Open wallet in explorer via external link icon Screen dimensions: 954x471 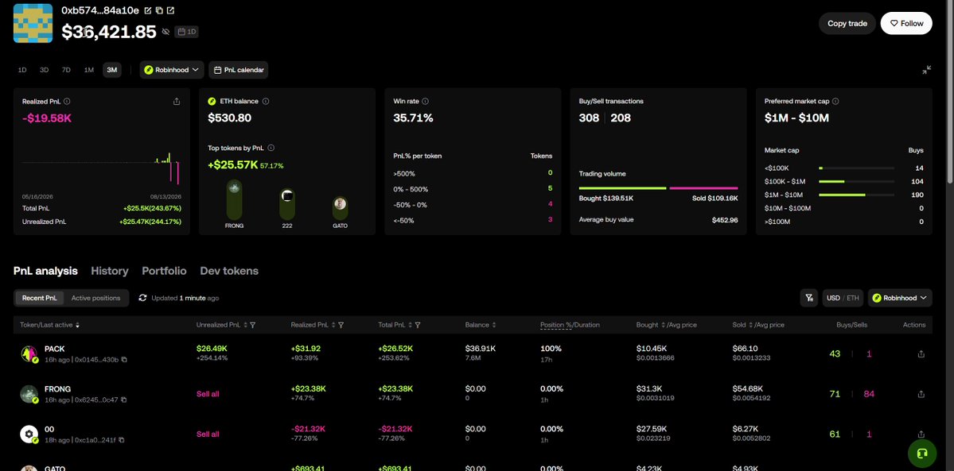tap(170, 10)
